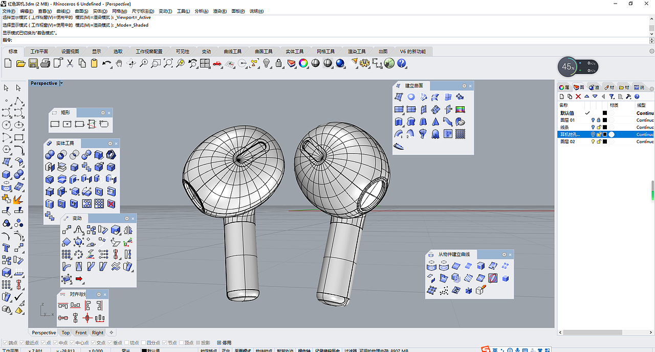Switch to the Front viewport tab
The width and height of the screenshot is (655, 352).
tap(81, 333)
